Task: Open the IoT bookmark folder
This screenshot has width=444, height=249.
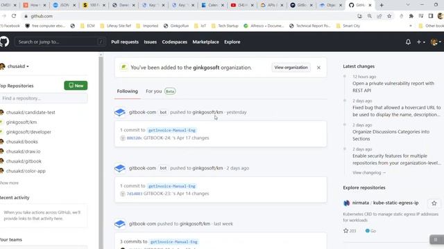Action: 200,26
